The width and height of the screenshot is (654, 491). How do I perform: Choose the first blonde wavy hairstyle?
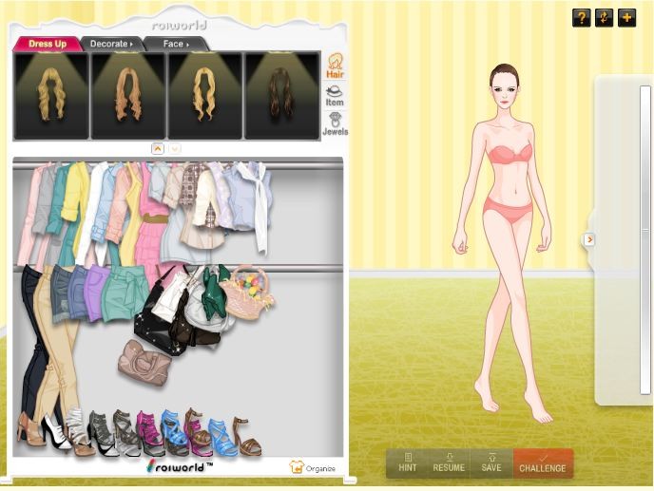[50, 95]
